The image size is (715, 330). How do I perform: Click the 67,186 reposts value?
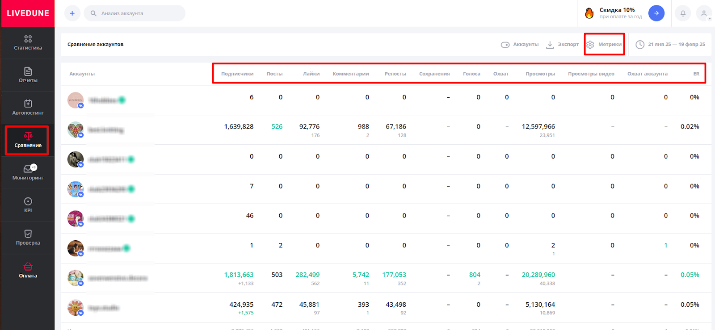(x=396, y=127)
